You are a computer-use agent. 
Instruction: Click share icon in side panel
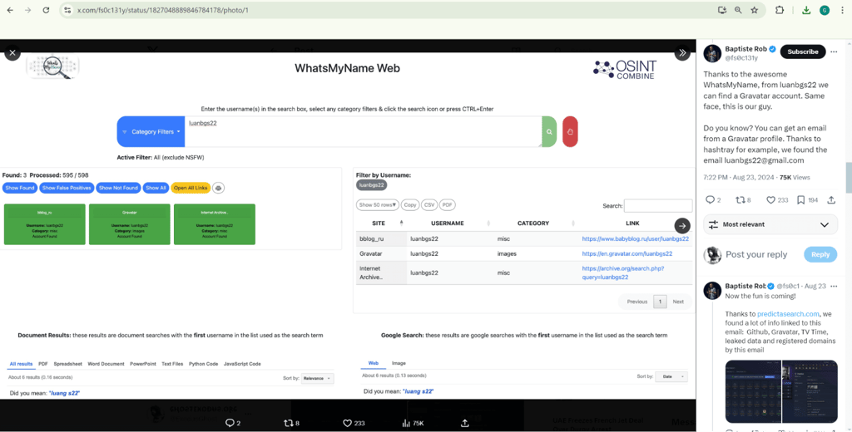pos(831,199)
